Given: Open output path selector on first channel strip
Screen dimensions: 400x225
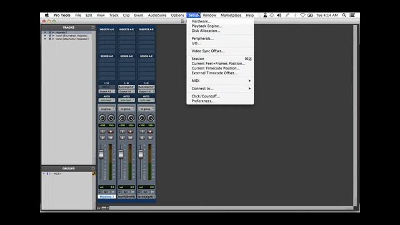Looking at the screenshot, I should point(107,91).
